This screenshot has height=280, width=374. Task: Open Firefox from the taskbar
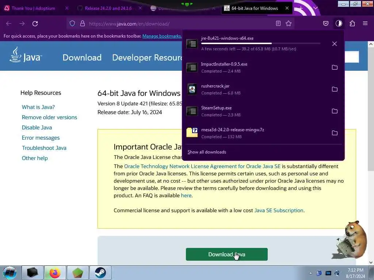click(x=55, y=273)
